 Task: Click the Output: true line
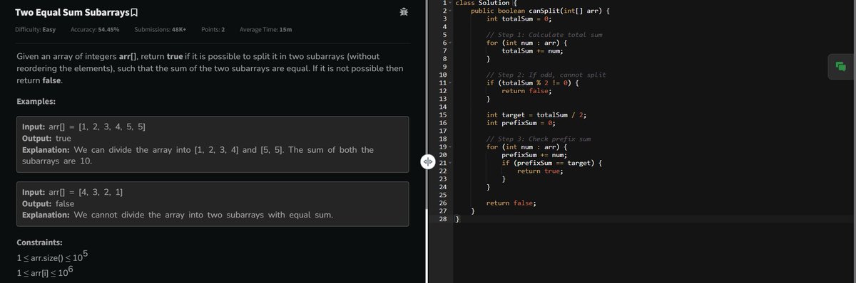click(47, 138)
